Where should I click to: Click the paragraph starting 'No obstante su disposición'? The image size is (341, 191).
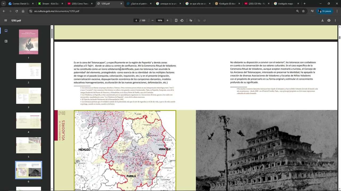click(273, 72)
